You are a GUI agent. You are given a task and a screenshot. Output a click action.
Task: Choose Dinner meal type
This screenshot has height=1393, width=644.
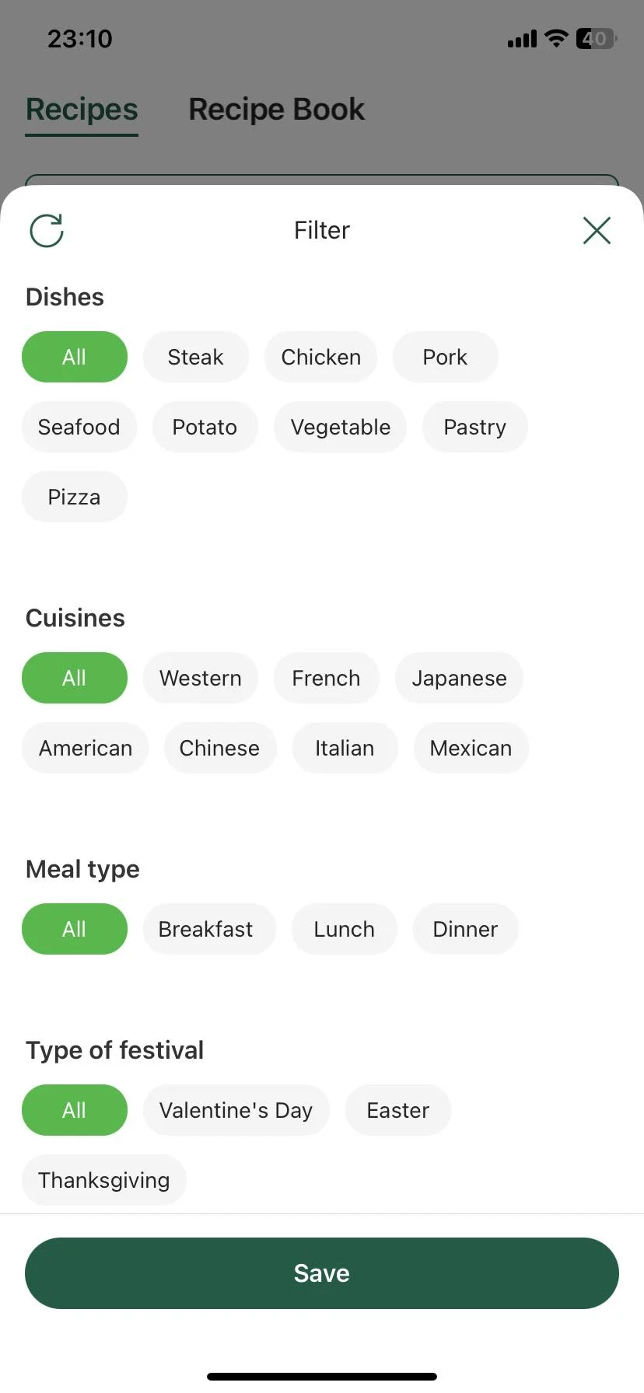(465, 929)
